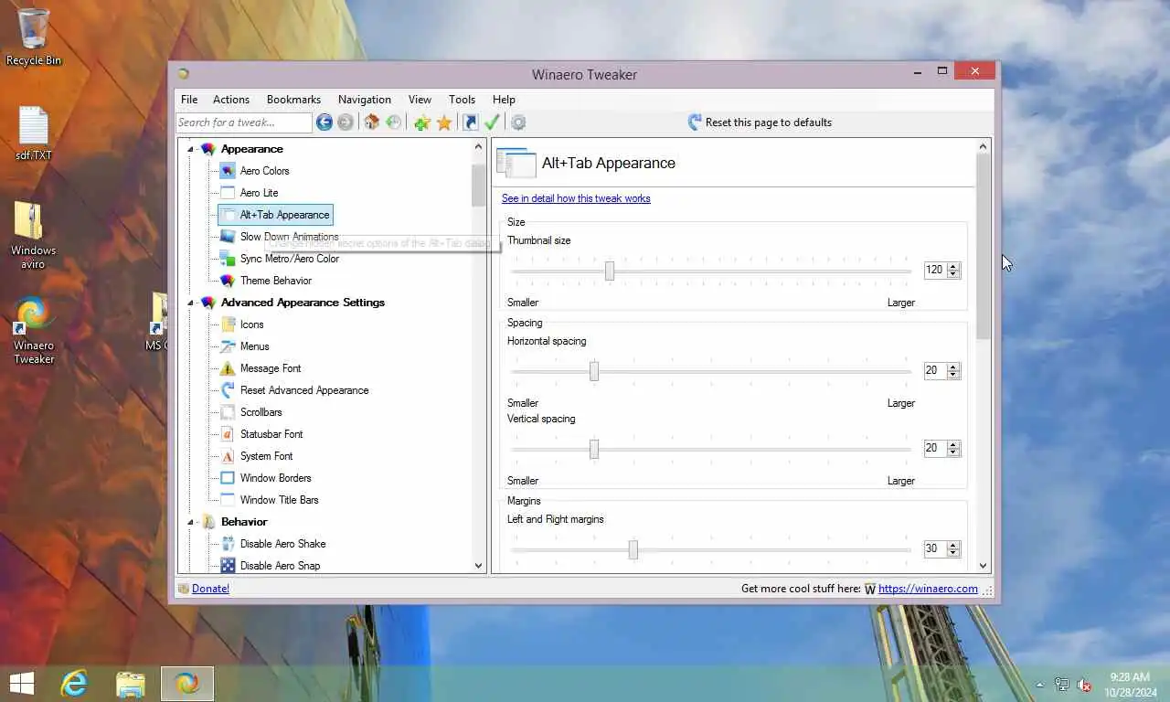1170x702 pixels.
Task: Open the Actions menu
Action: [231, 100]
